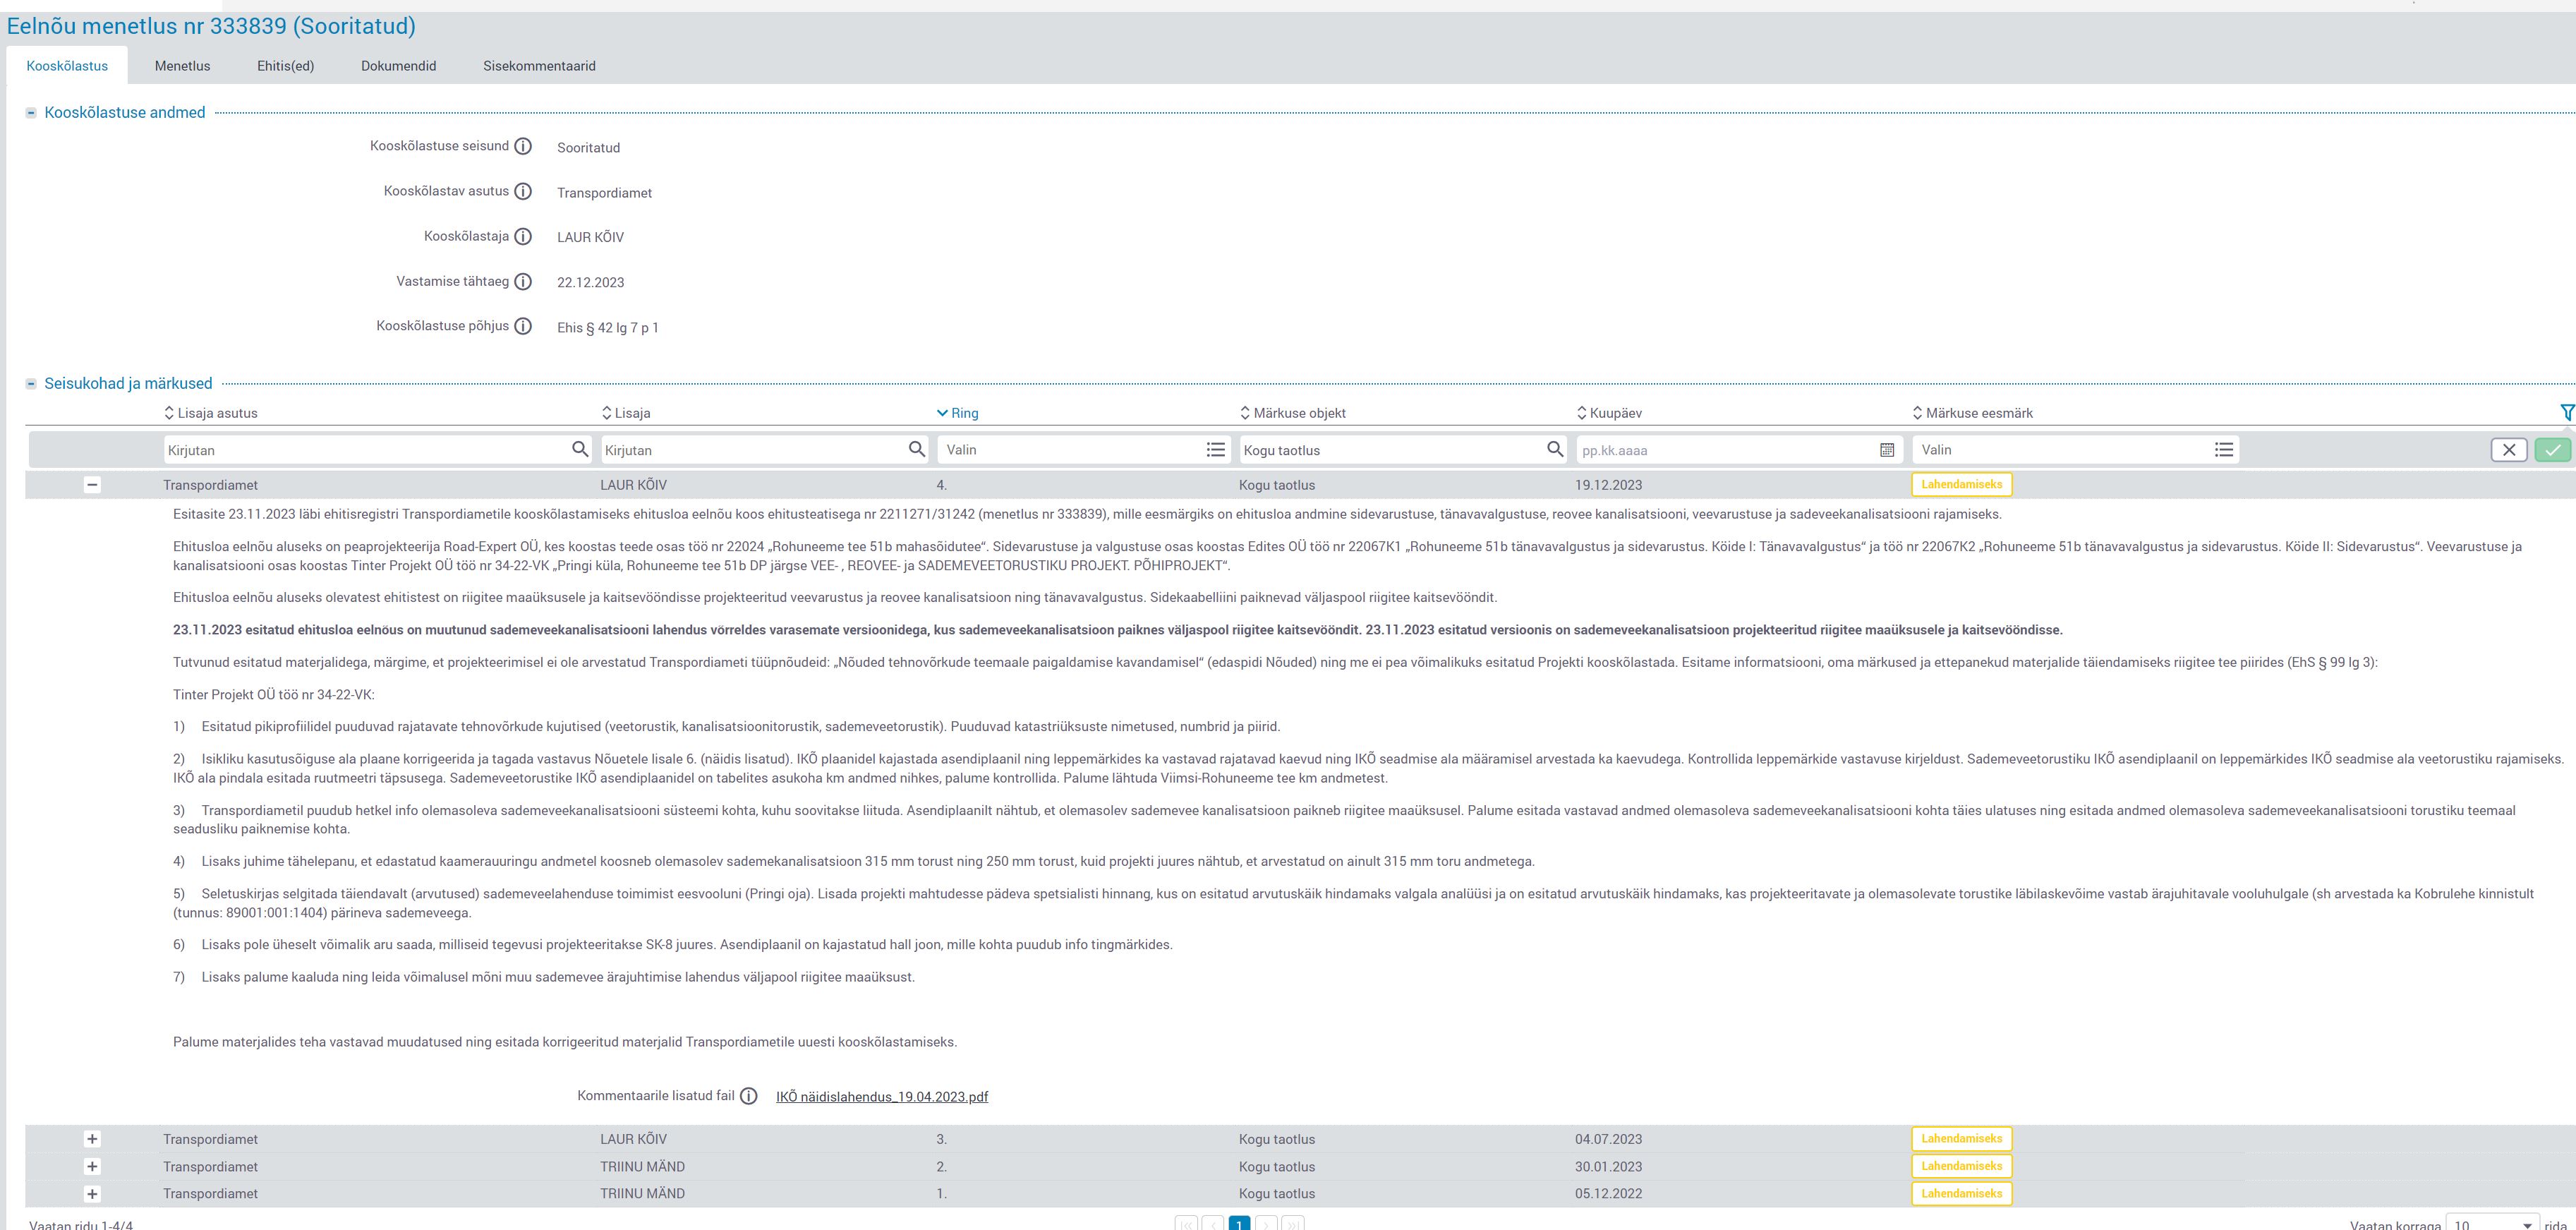Open the Sisekommentaarid tab
The image size is (2576, 1230).
tap(539, 66)
